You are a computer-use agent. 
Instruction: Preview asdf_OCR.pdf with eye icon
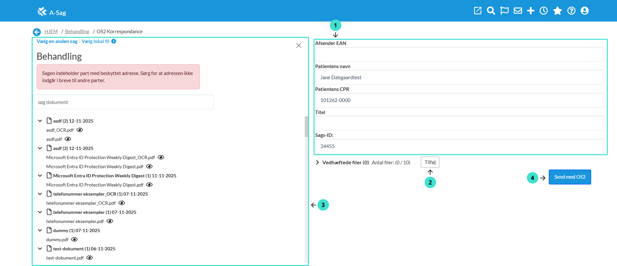pyautogui.click(x=80, y=130)
